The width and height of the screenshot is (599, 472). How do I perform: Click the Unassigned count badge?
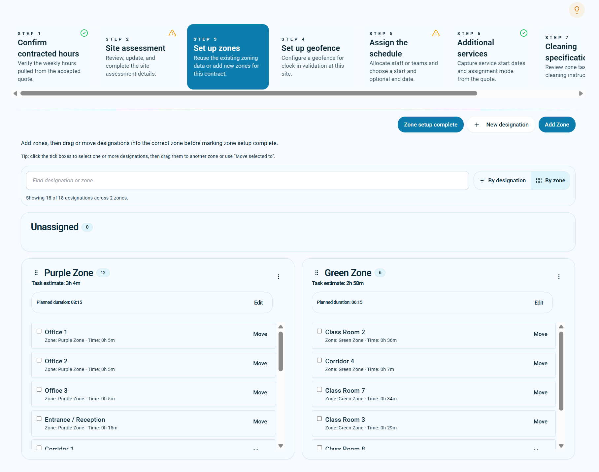point(87,227)
